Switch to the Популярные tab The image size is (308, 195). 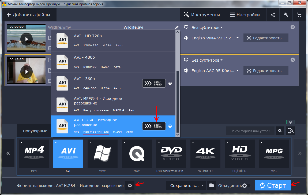tap(35, 131)
